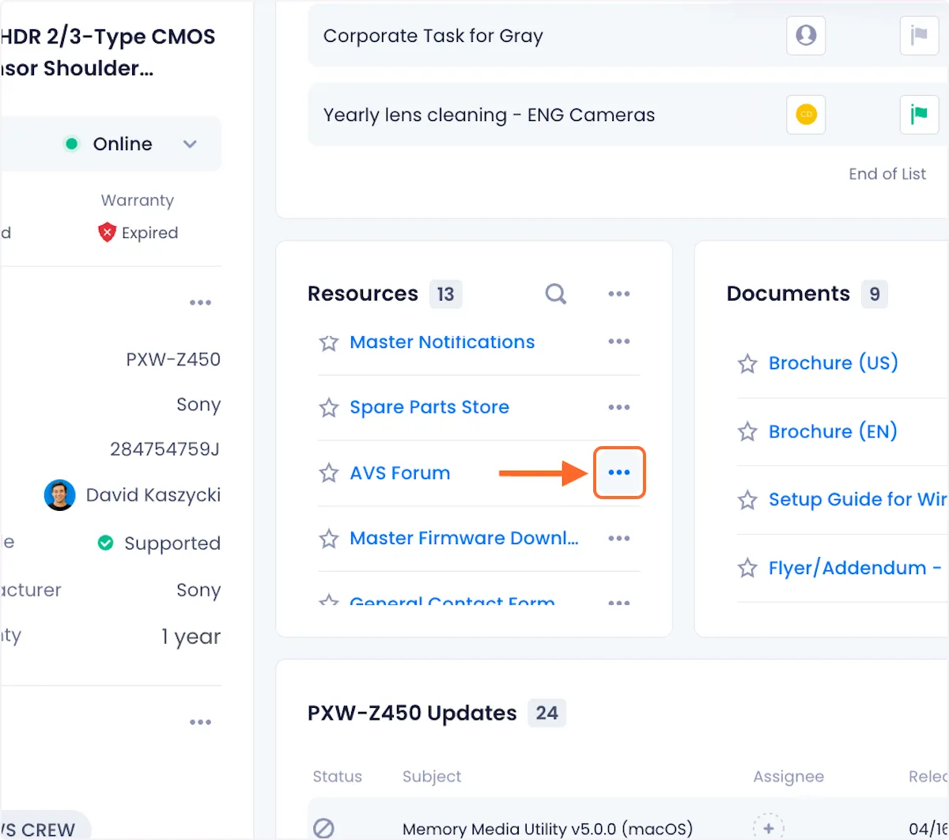Star the Brochure (US) document

coord(747,364)
